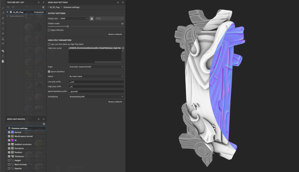Viewport: 299px width, 172px height.
Task: Uncheck the Normal baker checkbox
Action: tap(9, 132)
